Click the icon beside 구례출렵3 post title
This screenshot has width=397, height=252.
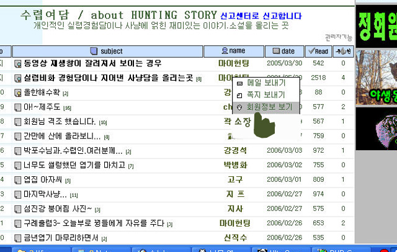(18, 223)
